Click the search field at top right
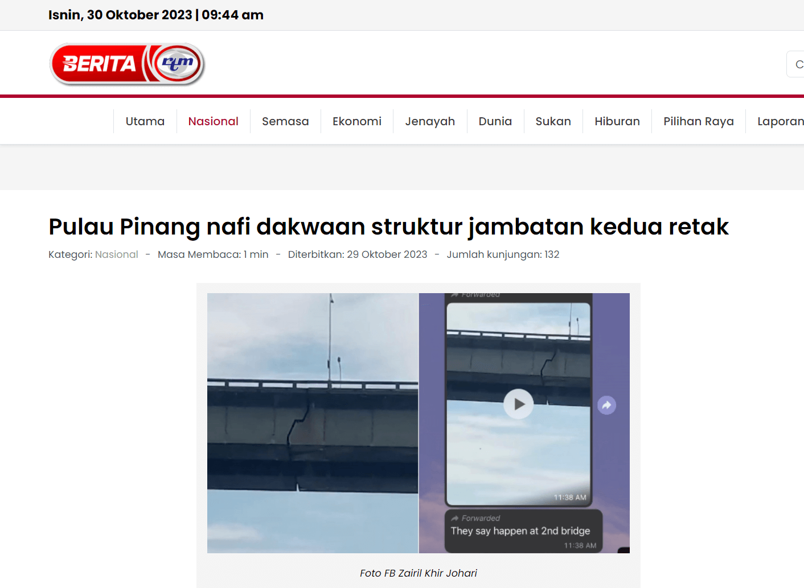The width and height of the screenshot is (804, 588). click(x=796, y=64)
